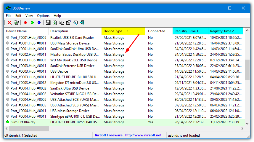The width and height of the screenshot is (254, 142).
Task: Select the Realtek USB 3.0 Card Reader description
Action: (x=72, y=38)
